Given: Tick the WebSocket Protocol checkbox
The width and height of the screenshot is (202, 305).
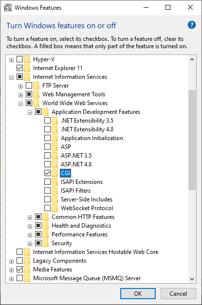Looking at the screenshot, I should click(x=48, y=208).
